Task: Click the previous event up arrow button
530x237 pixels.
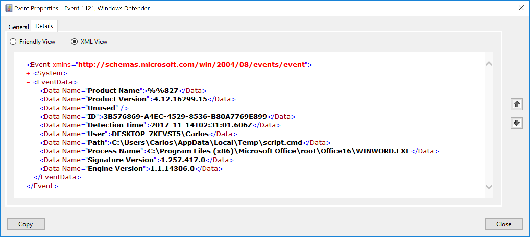Action: [x=516, y=104]
